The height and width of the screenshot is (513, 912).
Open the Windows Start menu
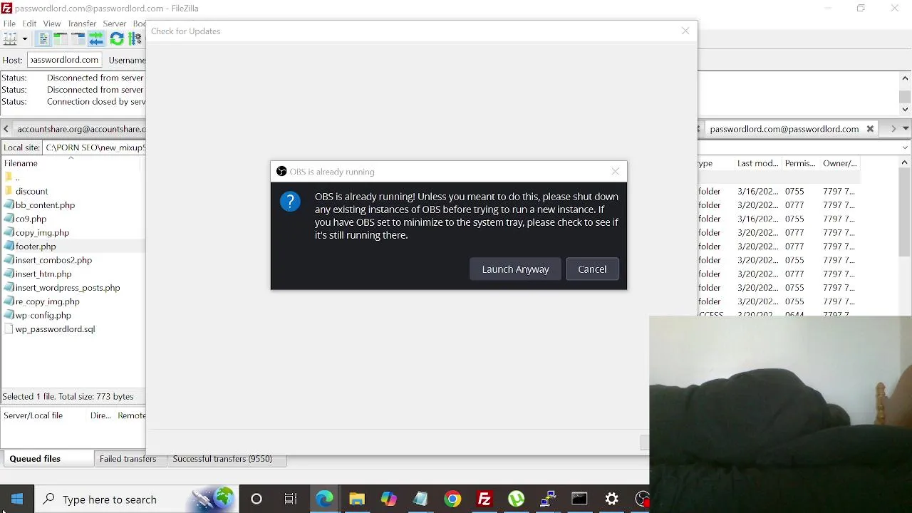pos(17,499)
